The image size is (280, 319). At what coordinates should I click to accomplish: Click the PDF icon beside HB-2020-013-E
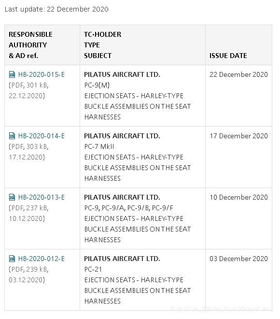[12, 197]
